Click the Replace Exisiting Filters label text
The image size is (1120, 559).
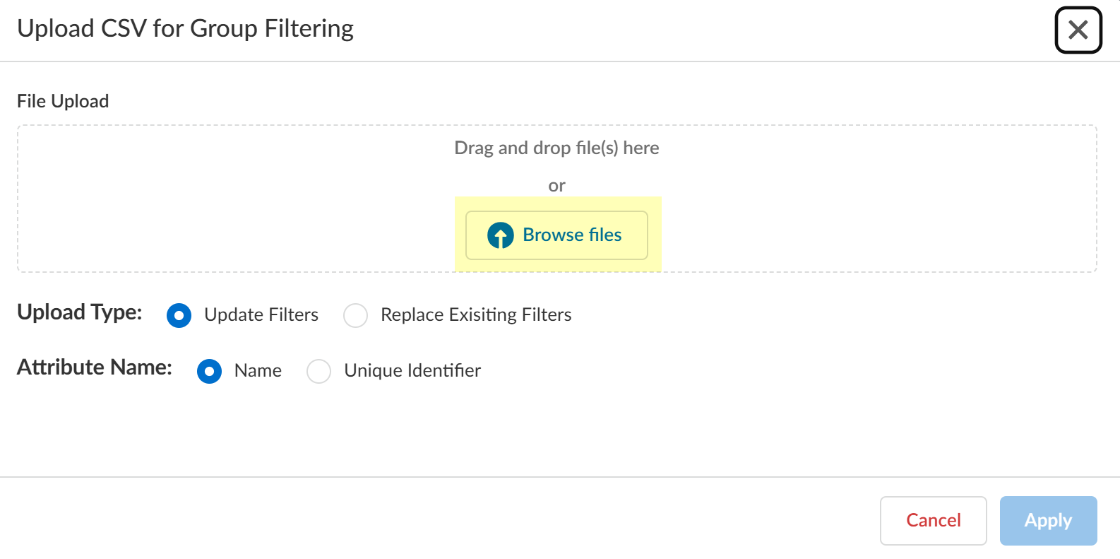click(476, 314)
